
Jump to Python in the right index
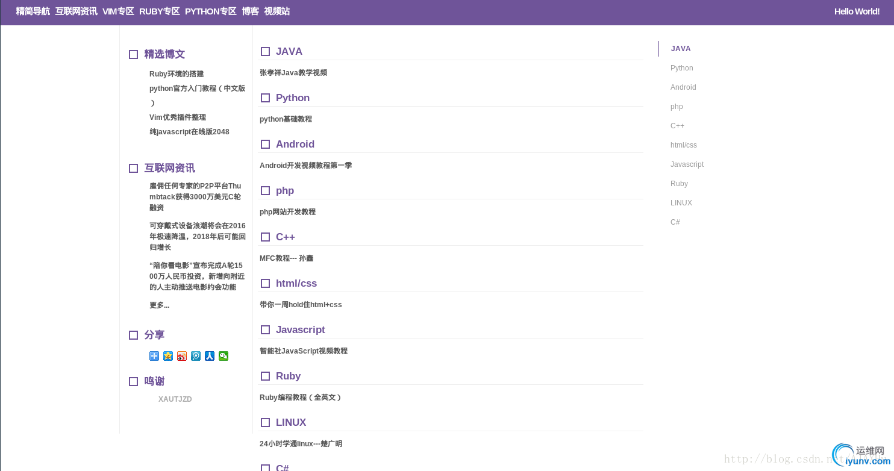click(x=682, y=68)
